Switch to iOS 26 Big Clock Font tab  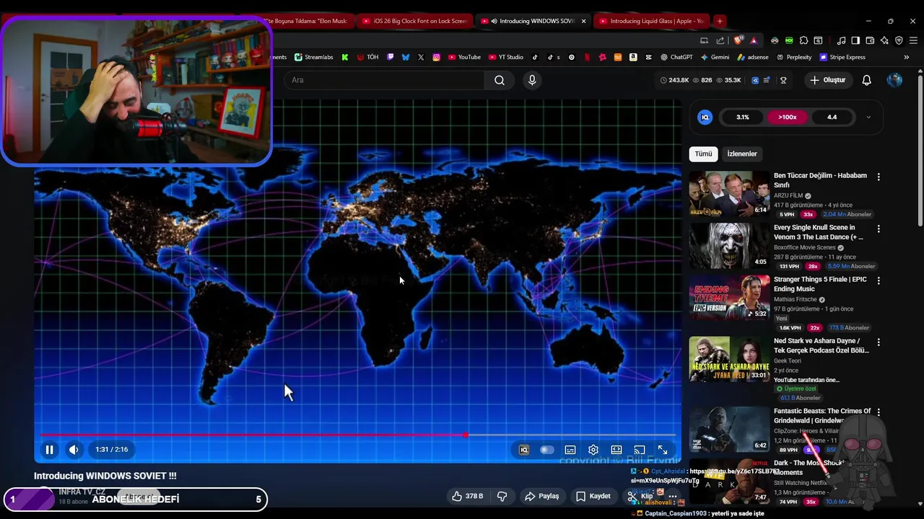click(414, 21)
